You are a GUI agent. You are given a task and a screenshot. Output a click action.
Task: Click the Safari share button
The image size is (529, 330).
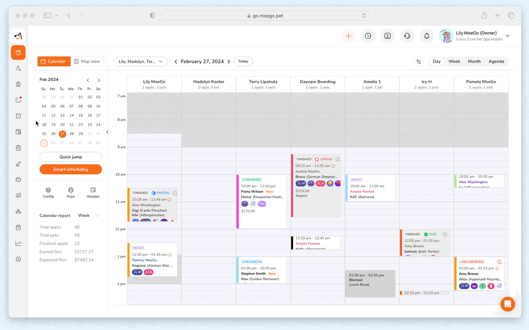click(484, 15)
